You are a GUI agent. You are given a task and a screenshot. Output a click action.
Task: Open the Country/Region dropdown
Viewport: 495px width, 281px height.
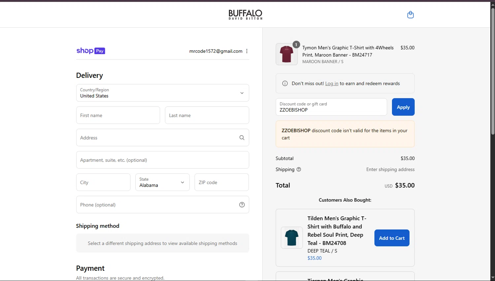pyautogui.click(x=162, y=93)
